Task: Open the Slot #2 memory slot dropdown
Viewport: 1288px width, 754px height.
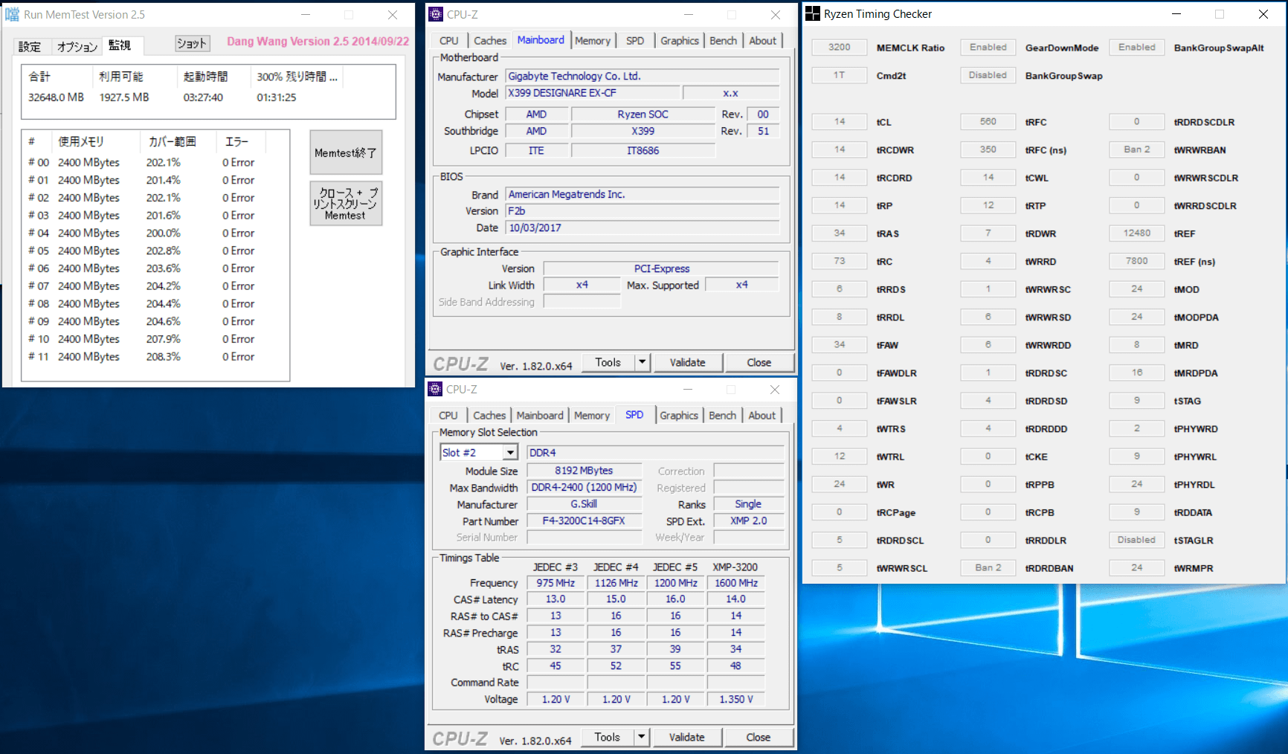Action: tap(510, 452)
